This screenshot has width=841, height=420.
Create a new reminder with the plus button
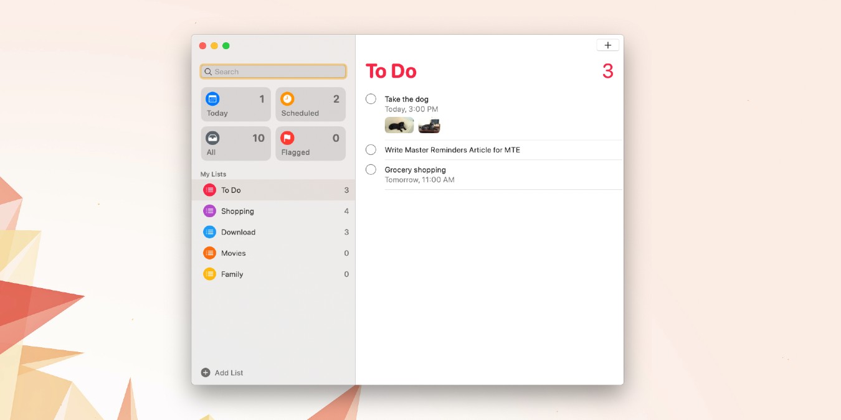click(x=607, y=44)
